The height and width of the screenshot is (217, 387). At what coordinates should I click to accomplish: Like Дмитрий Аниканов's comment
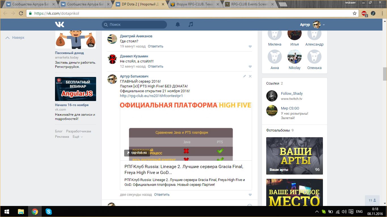coord(250,47)
